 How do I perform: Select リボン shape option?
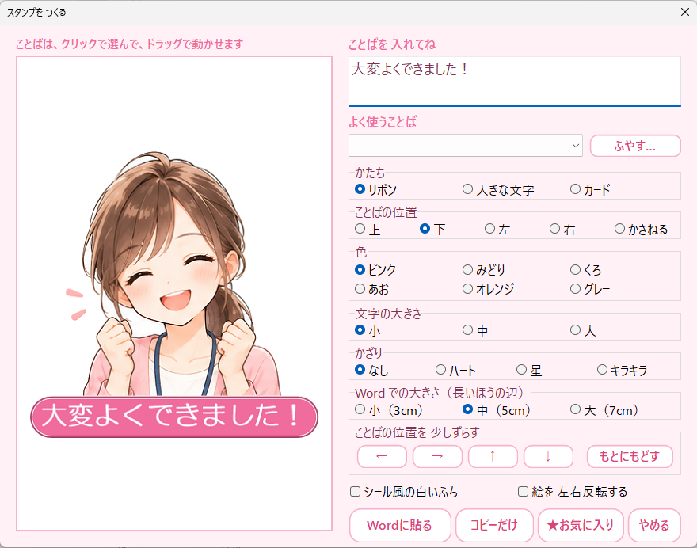[375, 190]
